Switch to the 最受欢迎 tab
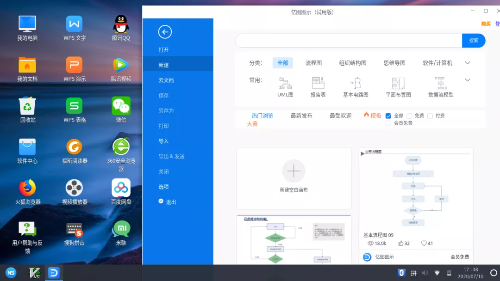500x281 pixels. (341, 116)
